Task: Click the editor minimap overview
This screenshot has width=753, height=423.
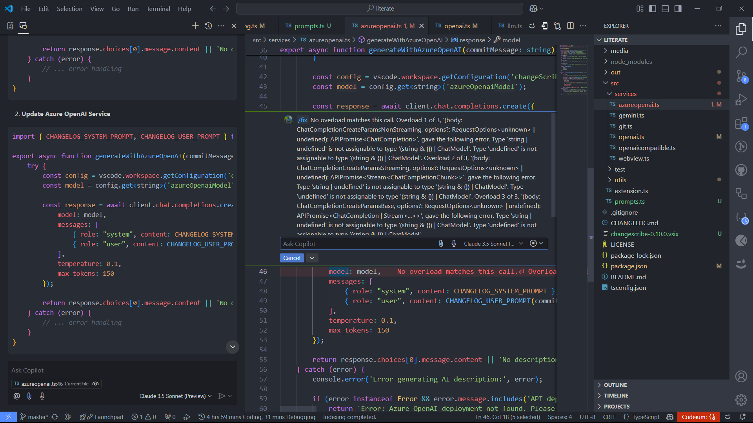Action: (x=573, y=70)
